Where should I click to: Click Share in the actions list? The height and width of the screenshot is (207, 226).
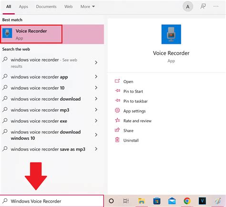pos(128,131)
